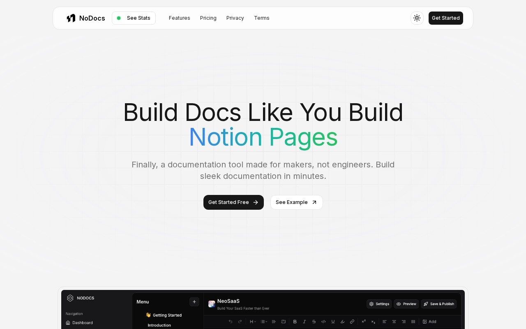Click the bold B icon
The height and width of the screenshot is (329, 526).
coord(295,322)
